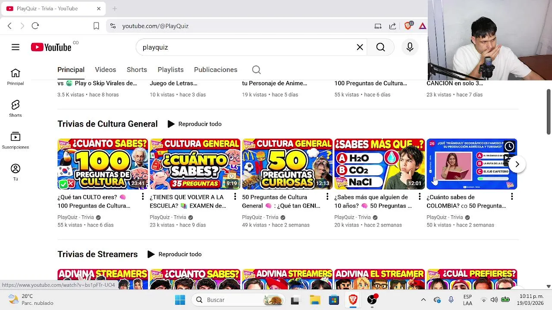Add Colombia video to Watch Later

pos(509,146)
